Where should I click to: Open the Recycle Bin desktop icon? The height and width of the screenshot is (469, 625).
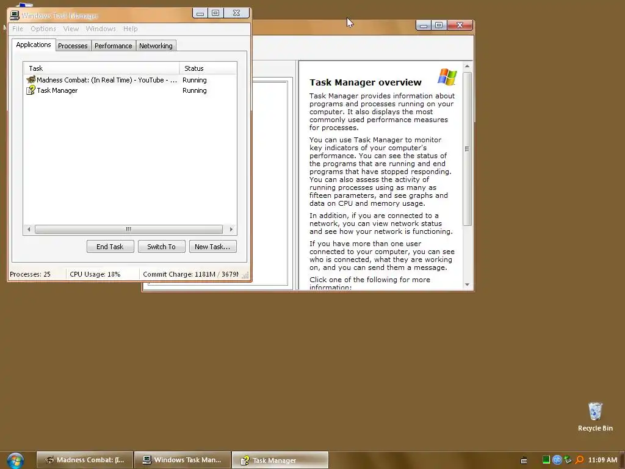tap(595, 416)
